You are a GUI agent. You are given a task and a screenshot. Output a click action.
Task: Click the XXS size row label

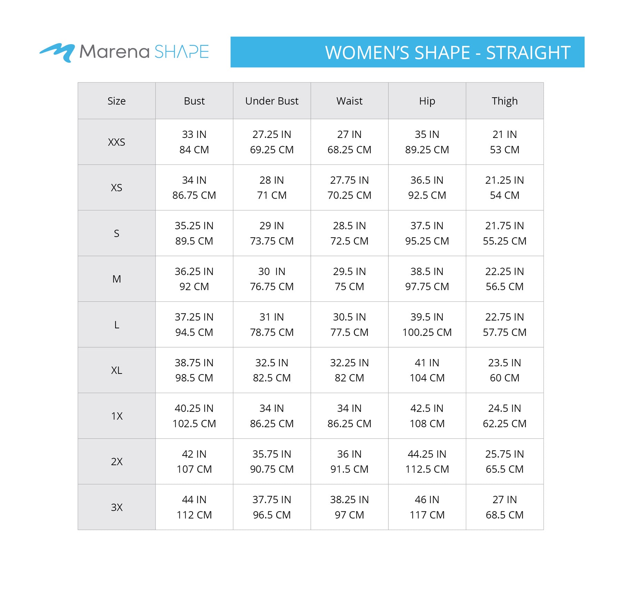[x=117, y=142]
